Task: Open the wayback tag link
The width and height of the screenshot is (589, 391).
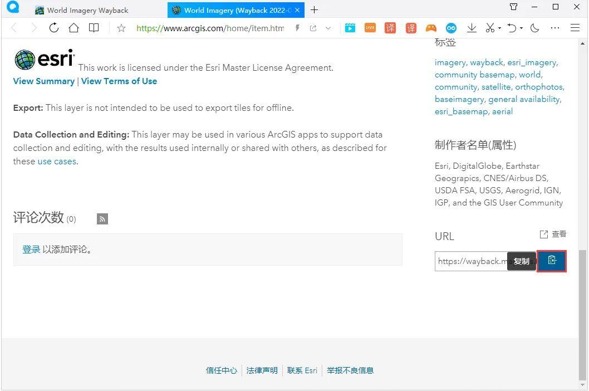Action: coord(487,62)
